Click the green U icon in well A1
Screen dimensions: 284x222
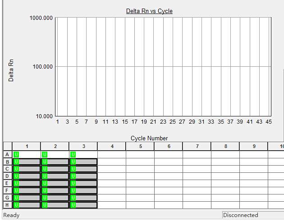(16, 155)
